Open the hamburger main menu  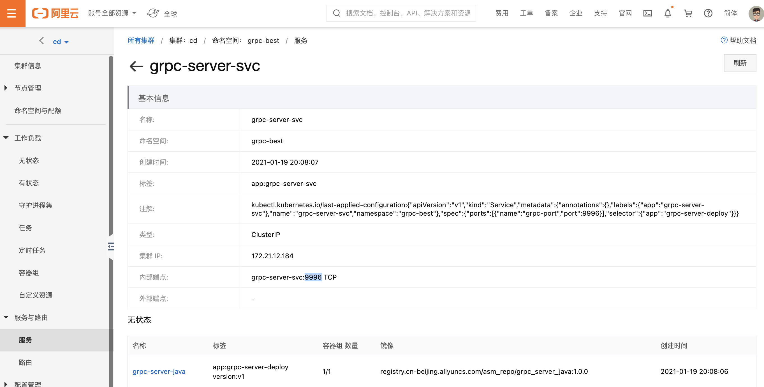point(12,13)
